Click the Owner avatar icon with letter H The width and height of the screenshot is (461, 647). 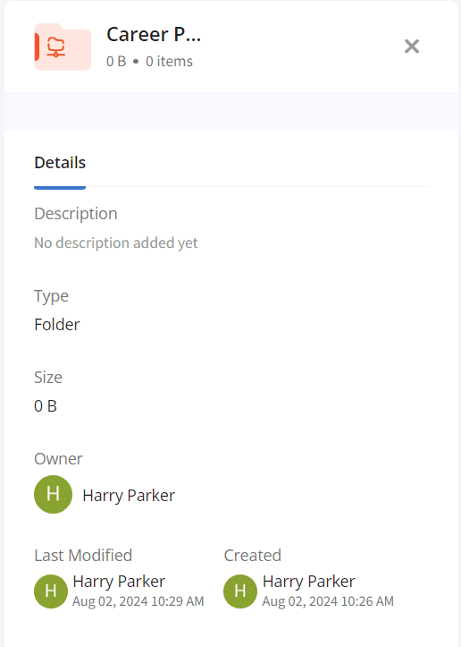(x=53, y=494)
